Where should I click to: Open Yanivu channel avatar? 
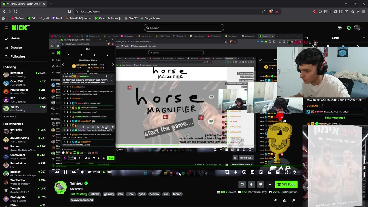(x=60, y=187)
